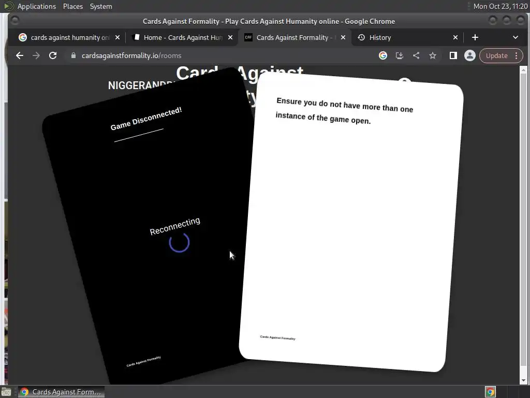Toggle the side panel icon

pyautogui.click(x=453, y=55)
